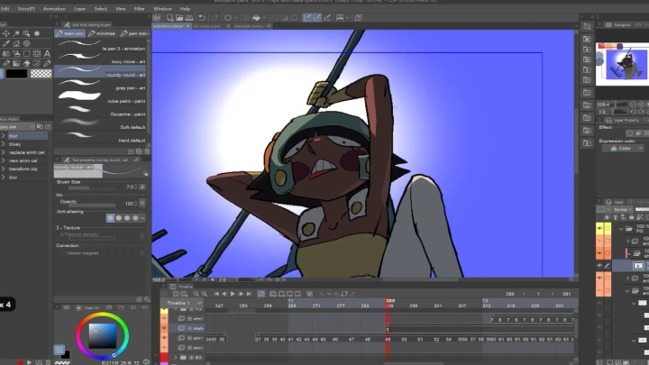Expand 'new anim cel' auto action

coord(4,160)
